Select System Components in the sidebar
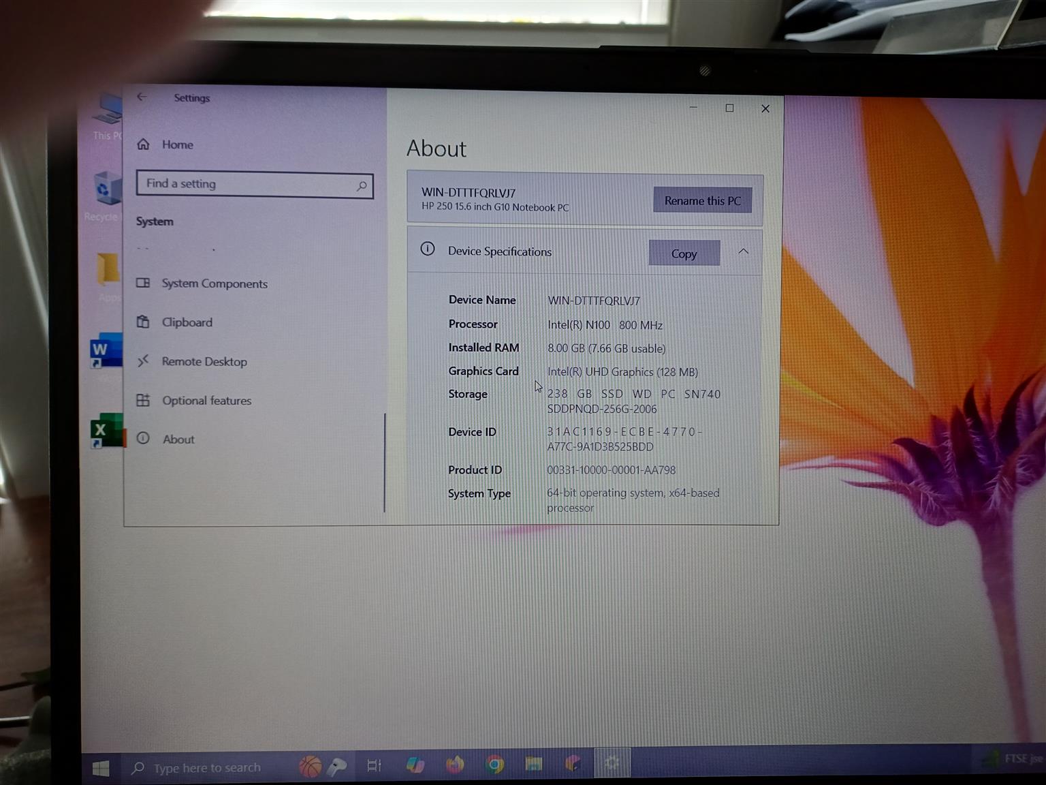Image resolution: width=1046 pixels, height=785 pixels. coord(214,283)
